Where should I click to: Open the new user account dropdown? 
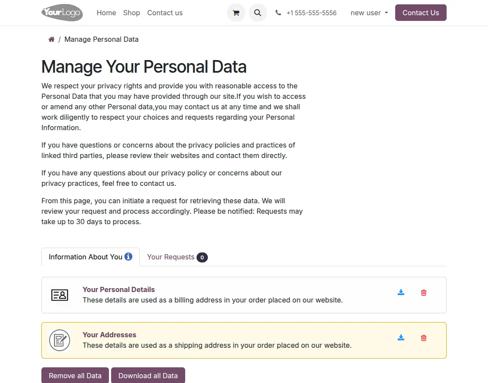369,13
